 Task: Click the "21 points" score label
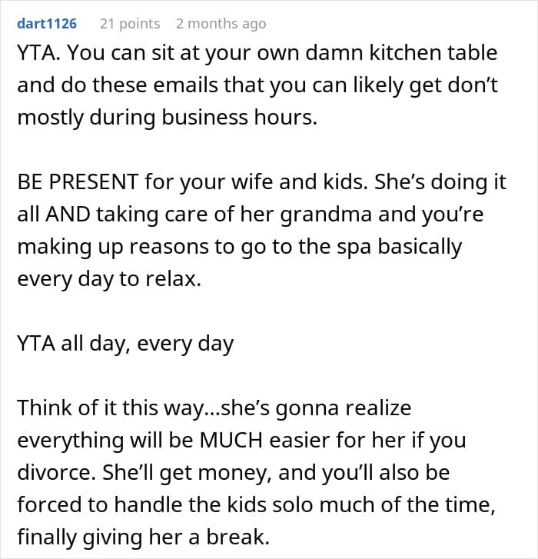(x=130, y=24)
